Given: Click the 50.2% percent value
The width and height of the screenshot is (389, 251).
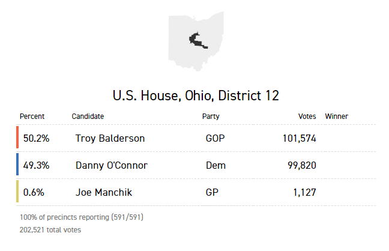Looking at the screenshot, I should tap(36, 139).
